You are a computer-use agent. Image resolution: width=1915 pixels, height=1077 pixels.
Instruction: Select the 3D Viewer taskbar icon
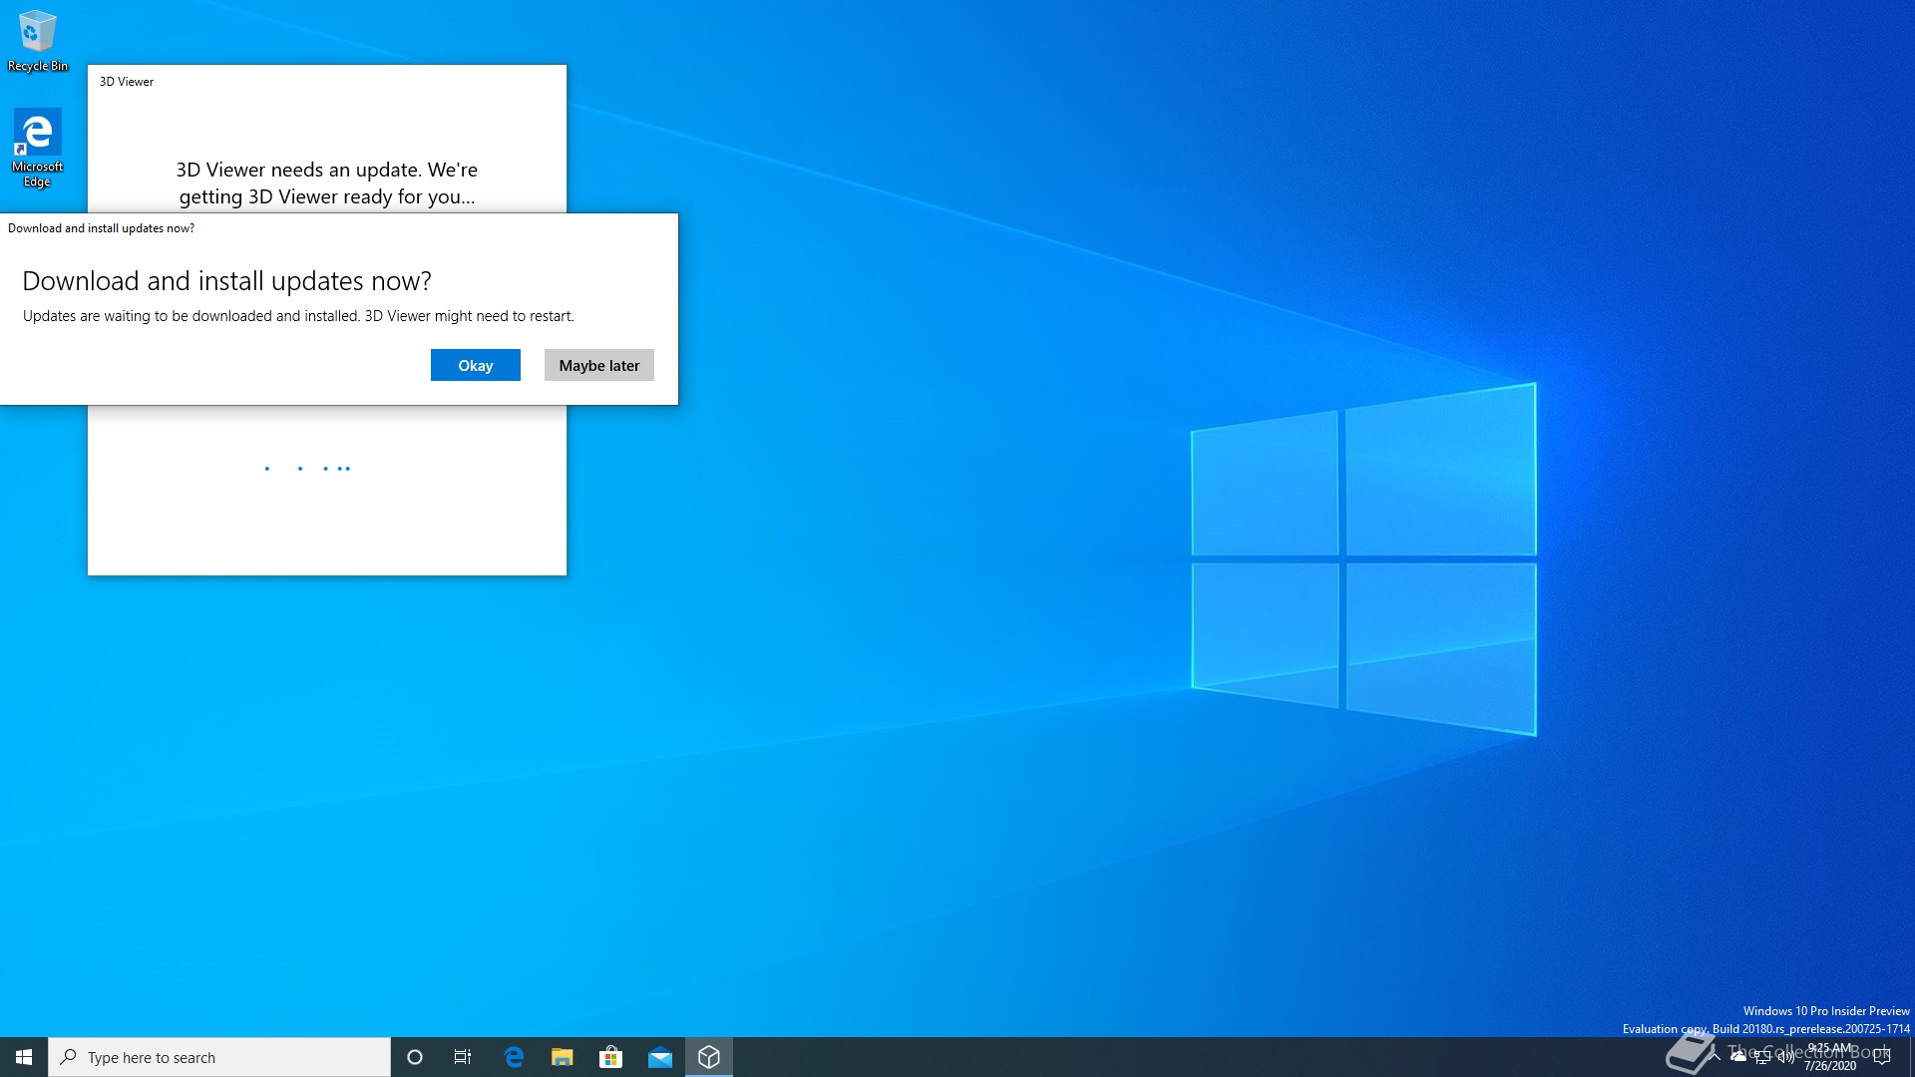coord(709,1057)
